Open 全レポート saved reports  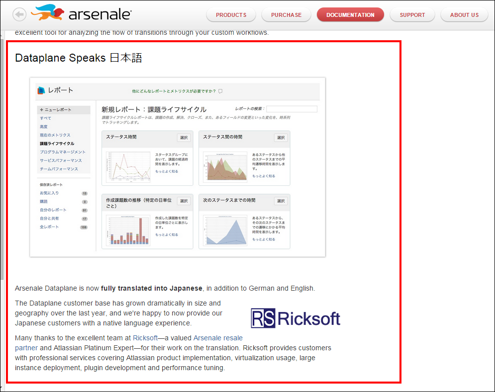pyautogui.click(x=49, y=227)
